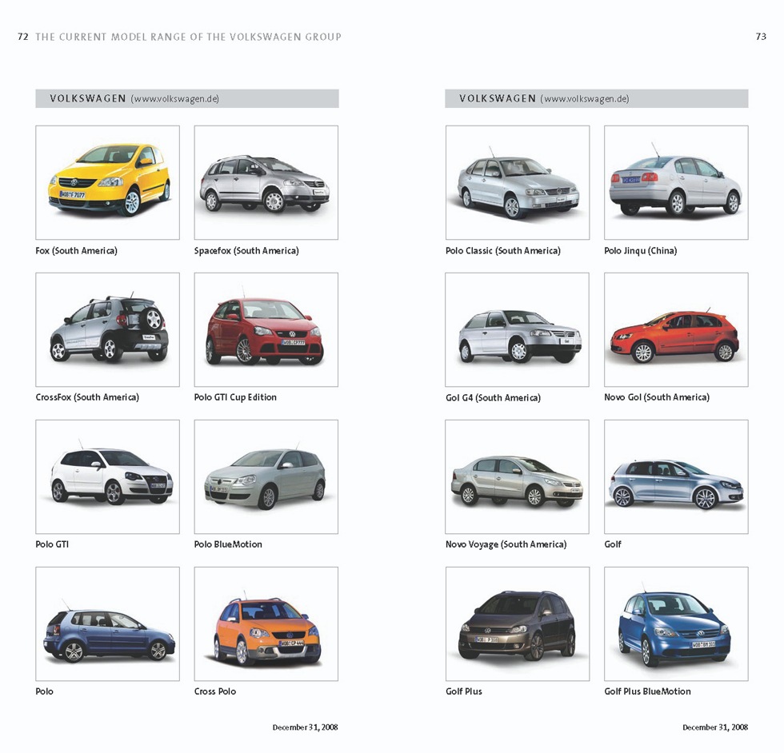Image resolution: width=784 pixels, height=753 pixels.
Task: Select the Novo Voyage car image
Action: 517,476
